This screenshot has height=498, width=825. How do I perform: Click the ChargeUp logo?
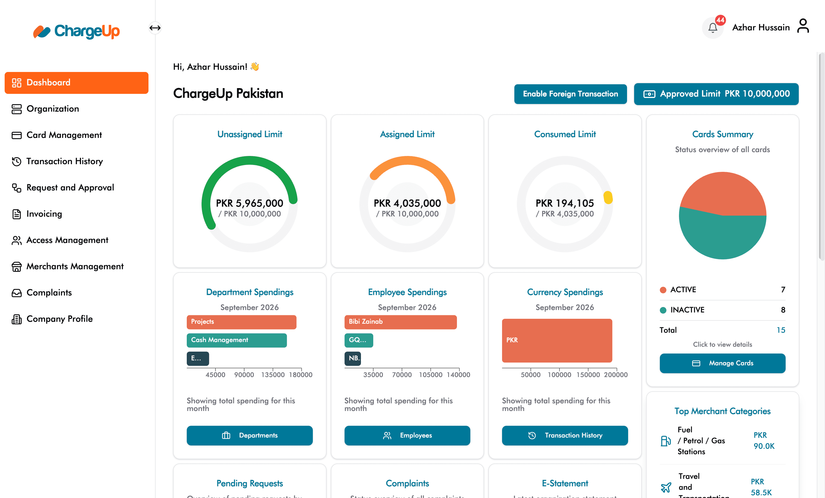coord(76,31)
